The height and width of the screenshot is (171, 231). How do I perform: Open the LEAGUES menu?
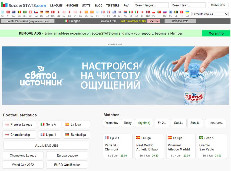[x=56, y=5]
